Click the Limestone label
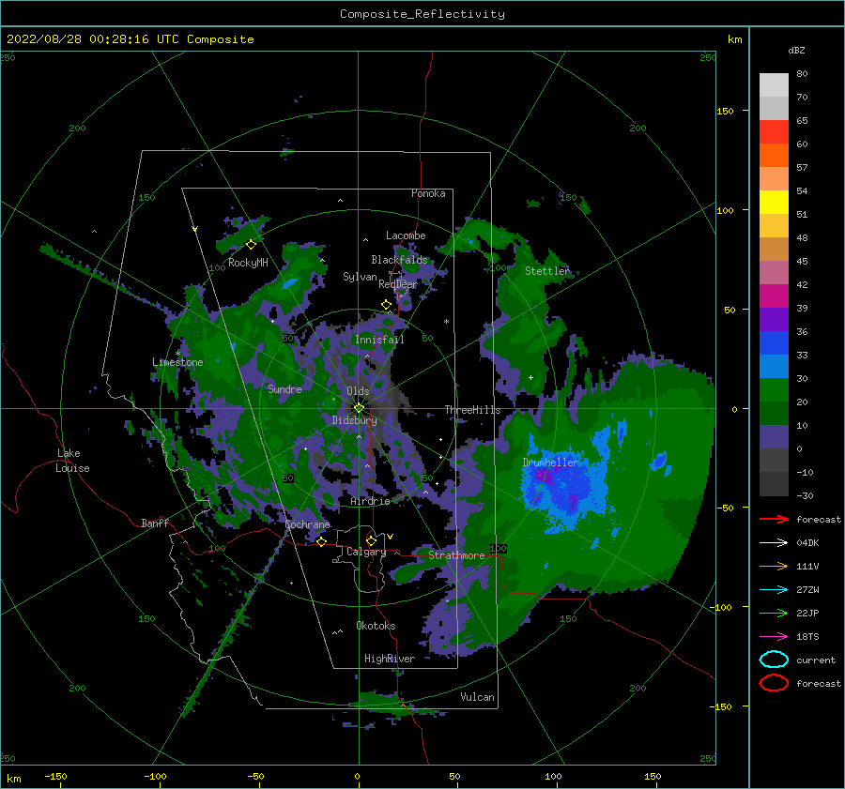The width and height of the screenshot is (845, 789). 177,362
